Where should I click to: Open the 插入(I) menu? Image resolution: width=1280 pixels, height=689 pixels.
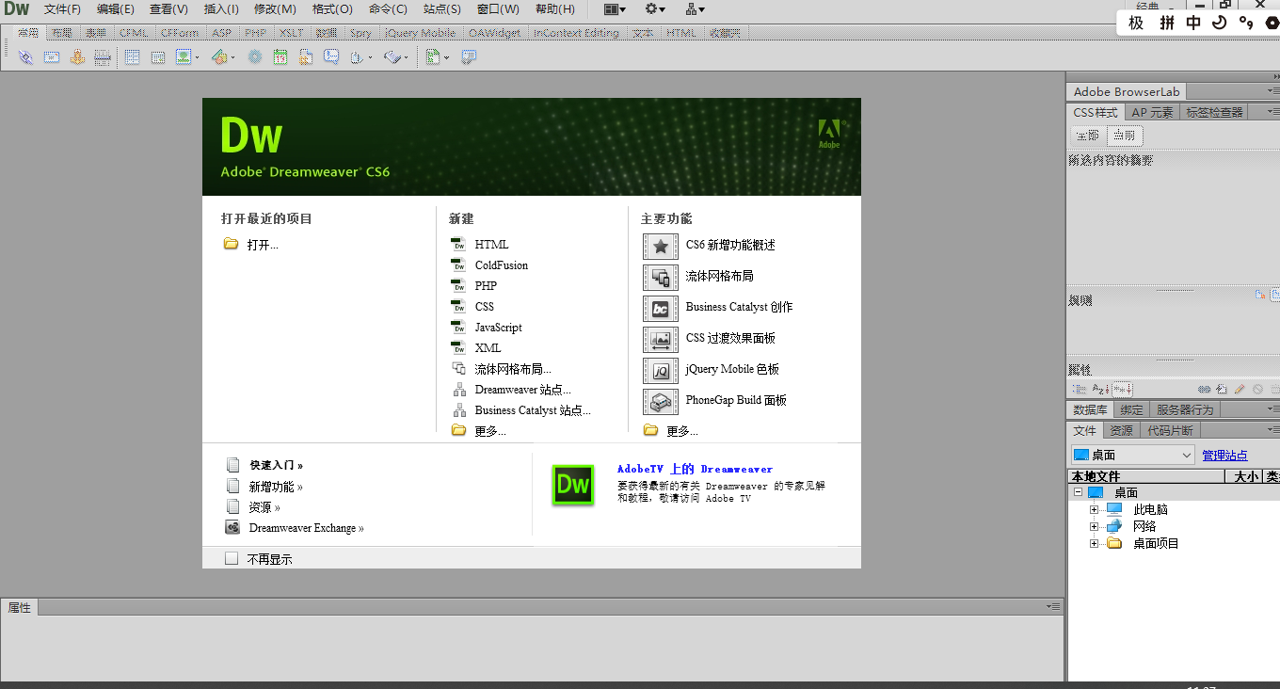pos(221,9)
